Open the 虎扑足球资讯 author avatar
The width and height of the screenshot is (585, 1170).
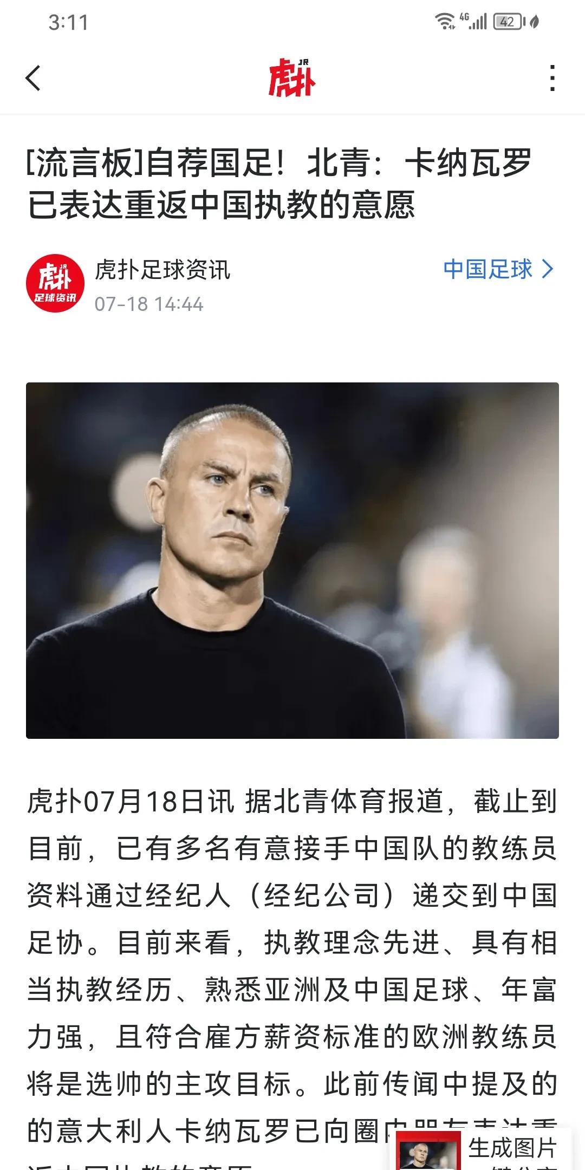tap(55, 284)
